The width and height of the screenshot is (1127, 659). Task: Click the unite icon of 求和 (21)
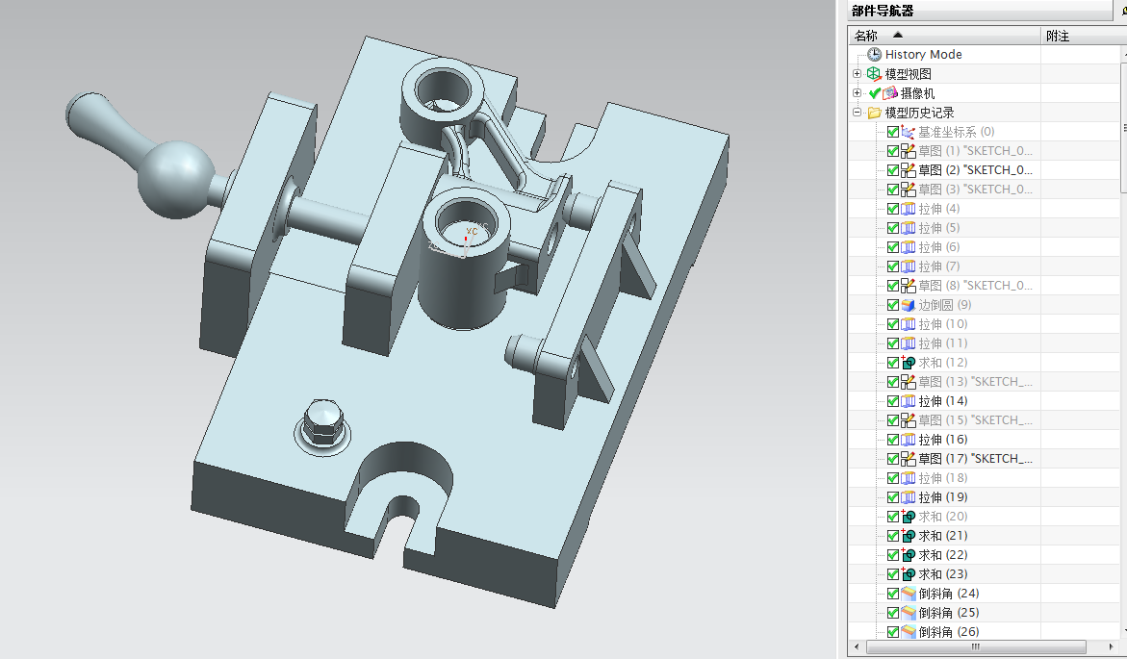point(909,536)
